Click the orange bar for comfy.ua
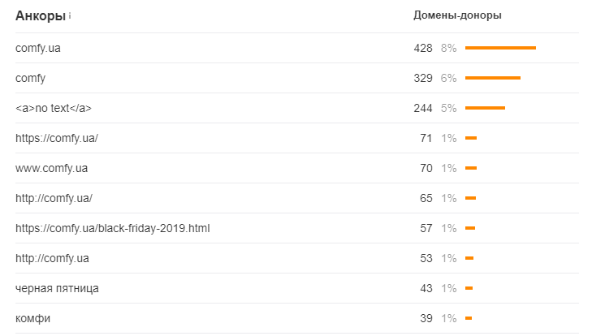 tap(500, 48)
